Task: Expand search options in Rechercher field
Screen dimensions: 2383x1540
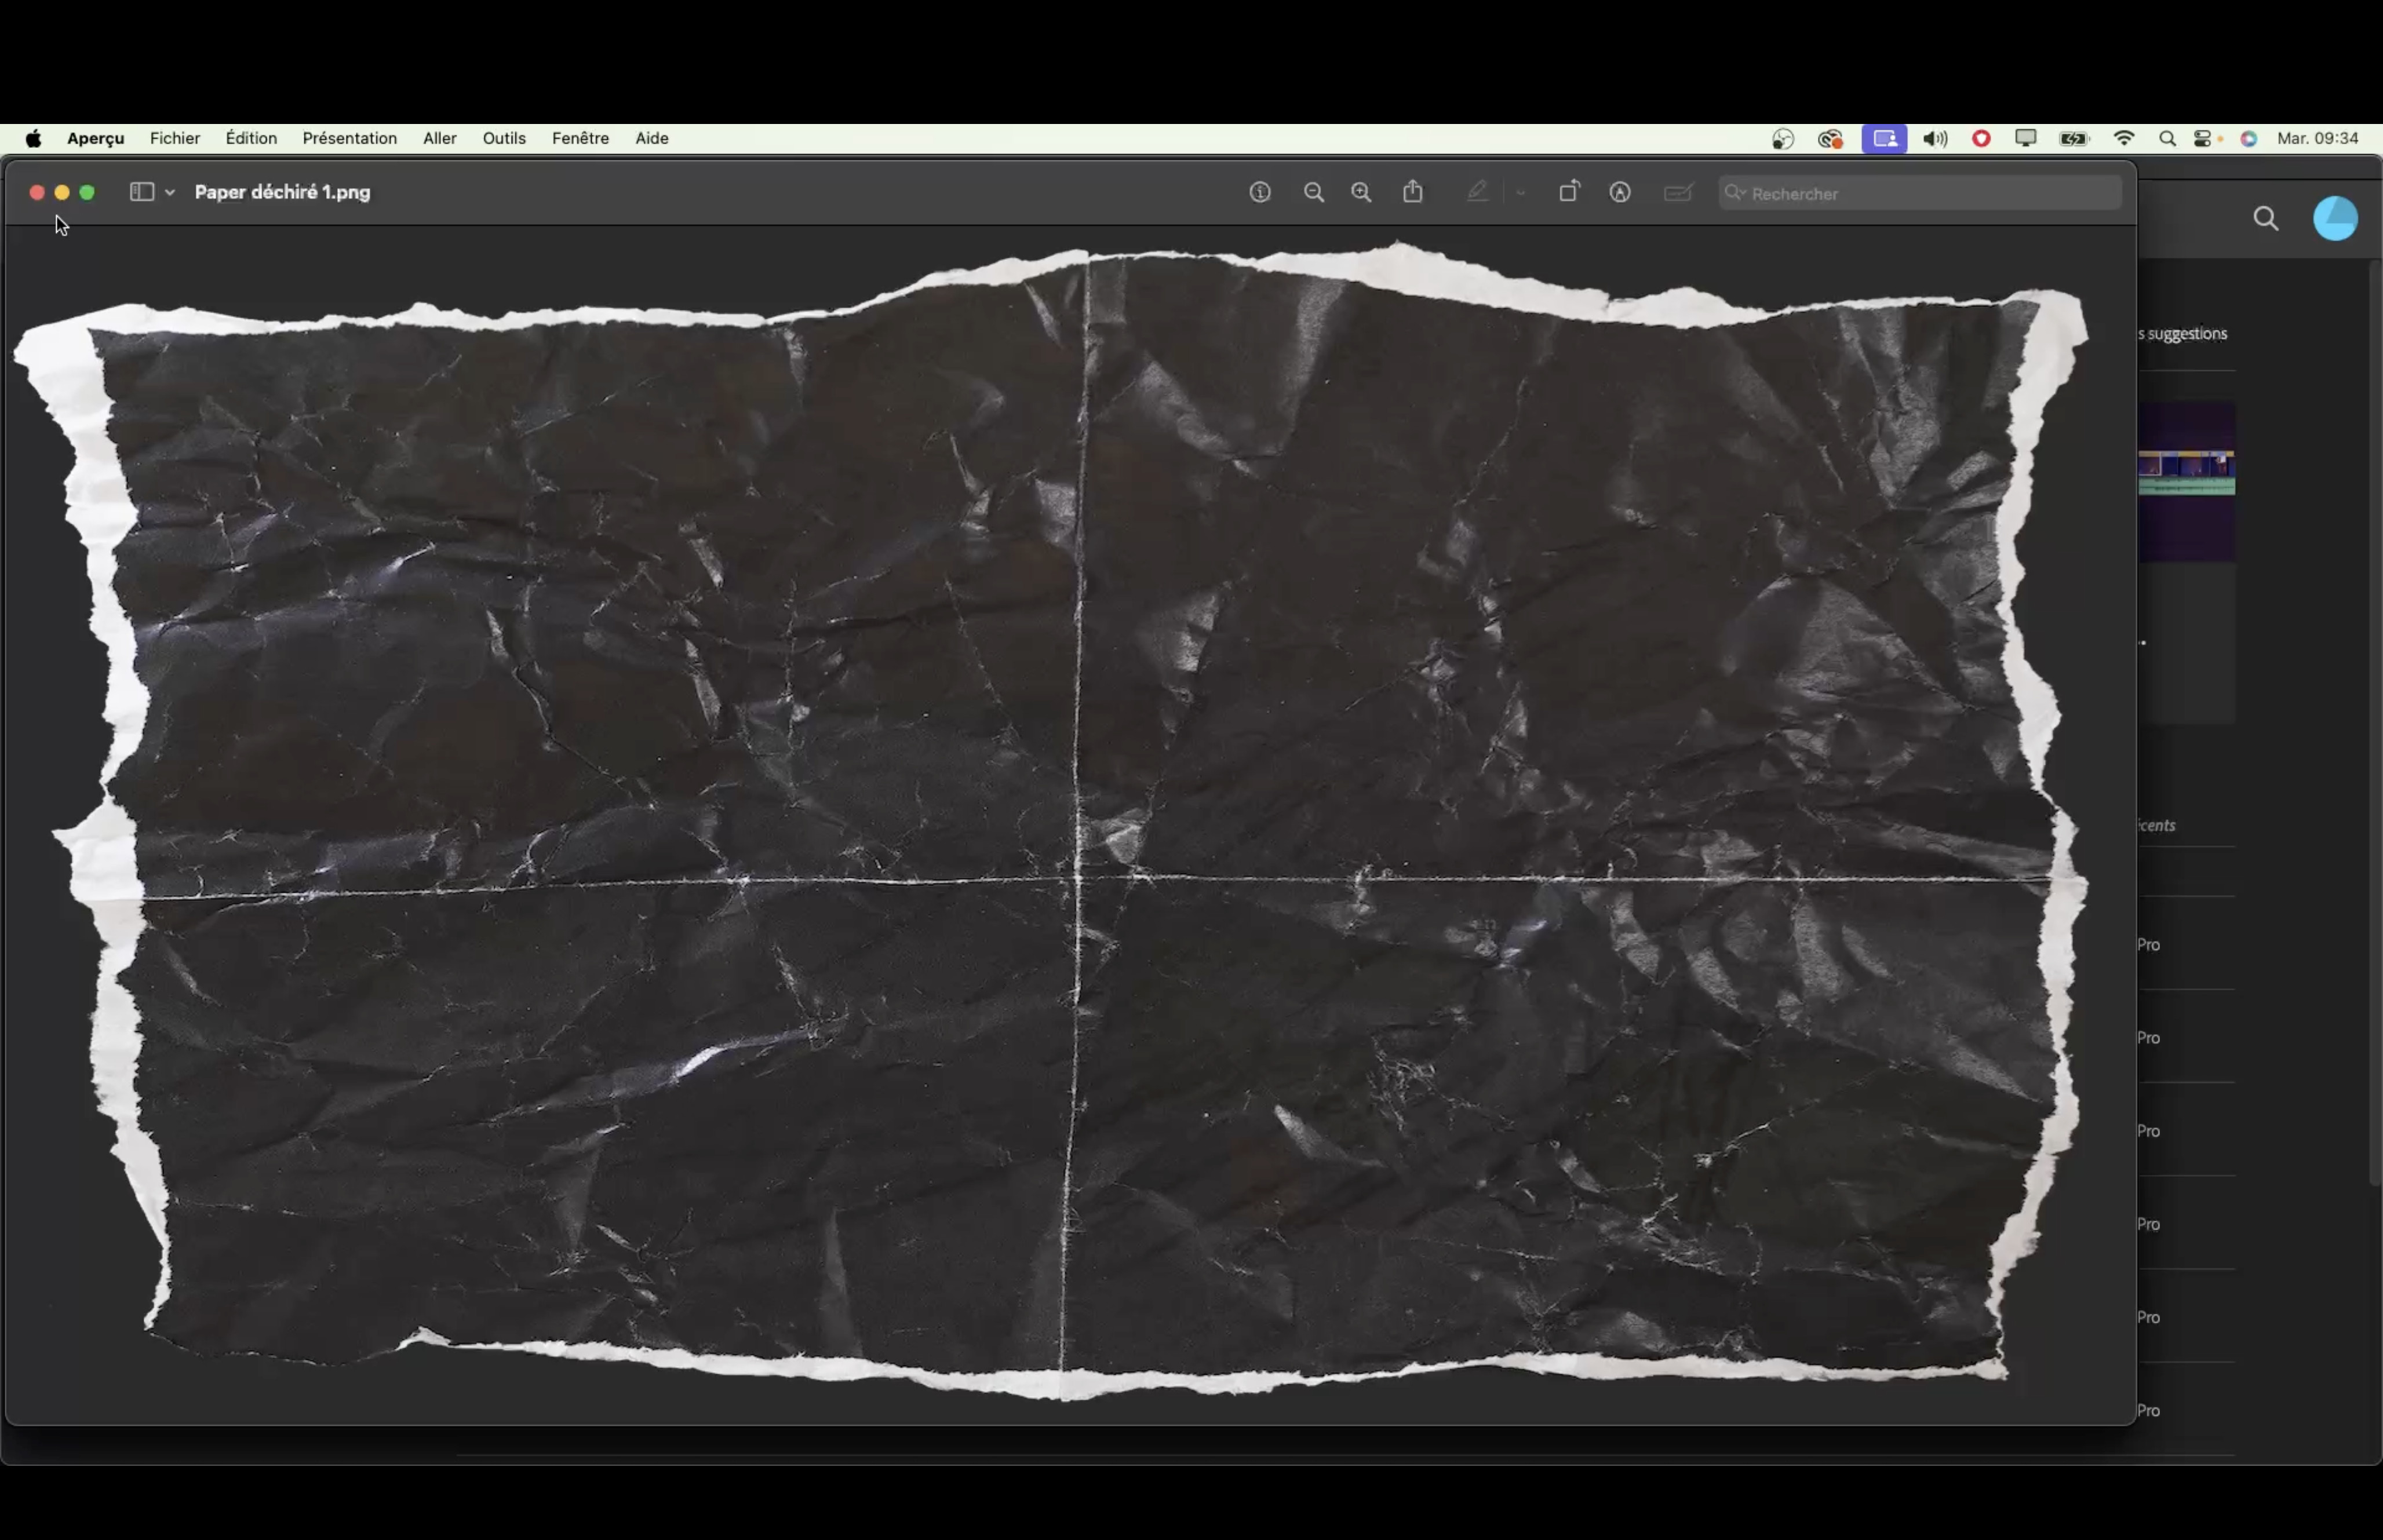Action: [1735, 192]
